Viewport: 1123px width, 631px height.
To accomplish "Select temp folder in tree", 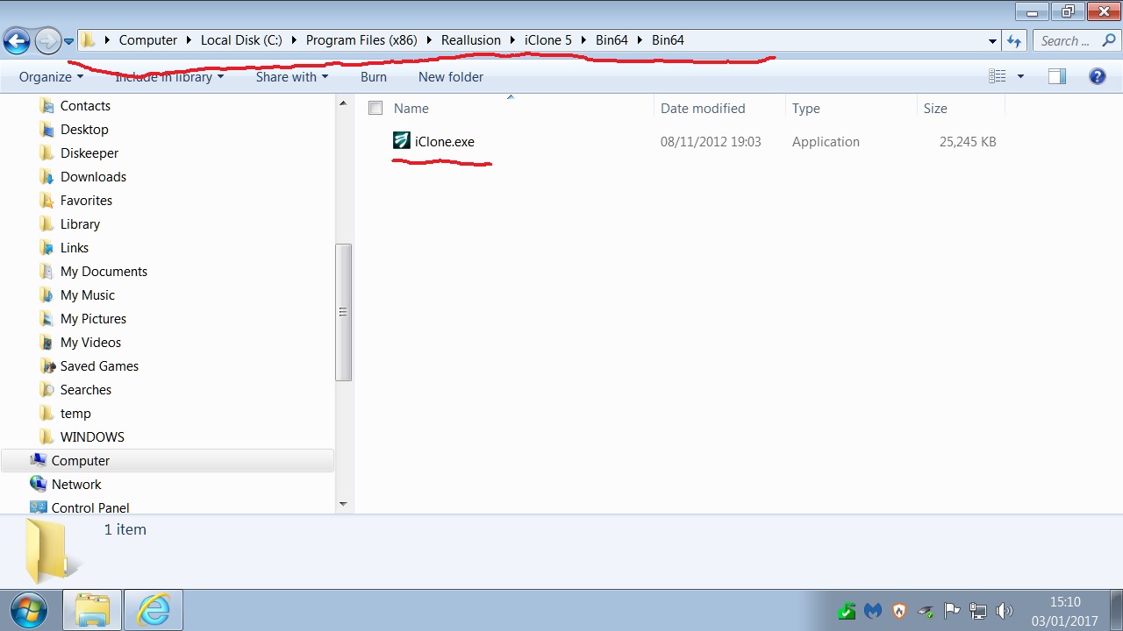I will 75,414.
